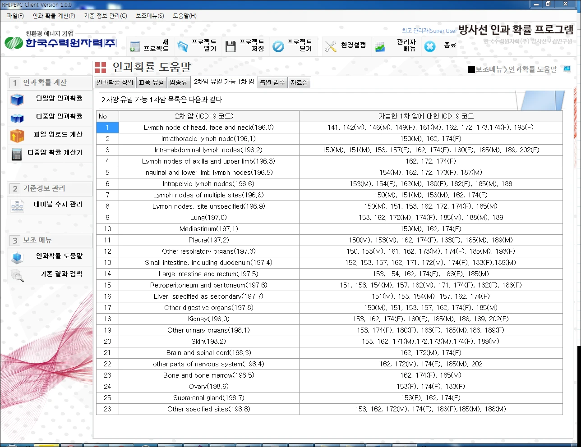Select cell Lung(197.0)
This screenshot has height=447, width=581.
(x=209, y=218)
